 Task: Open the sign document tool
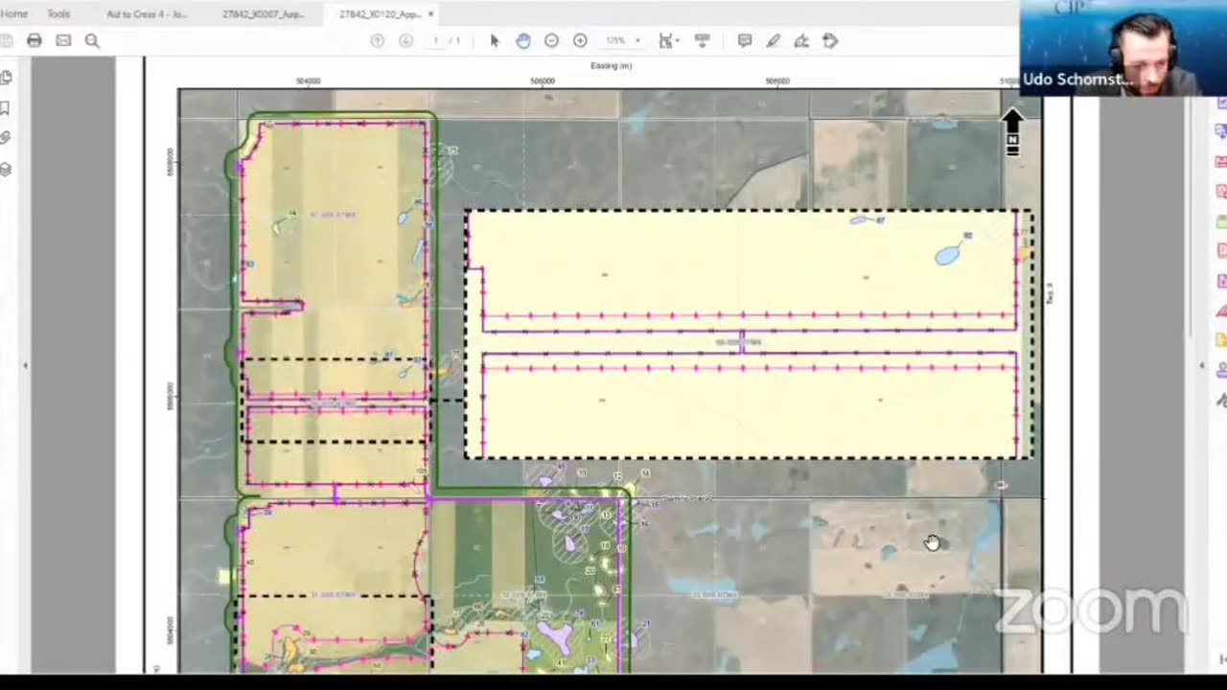coord(801,40)
